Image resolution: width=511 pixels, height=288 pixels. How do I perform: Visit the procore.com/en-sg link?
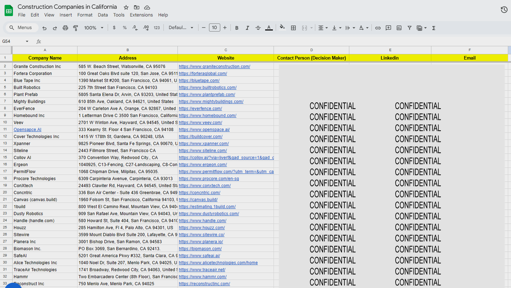click(x=209, y=179)
